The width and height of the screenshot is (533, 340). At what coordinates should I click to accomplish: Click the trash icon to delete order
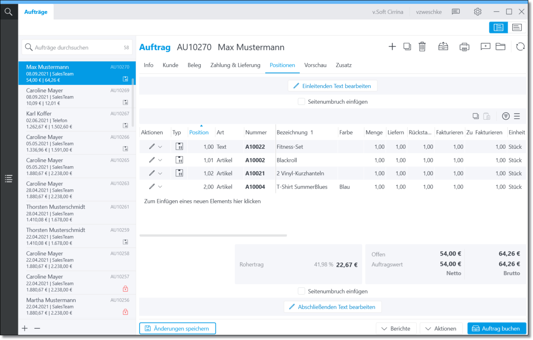pos(422,47)
